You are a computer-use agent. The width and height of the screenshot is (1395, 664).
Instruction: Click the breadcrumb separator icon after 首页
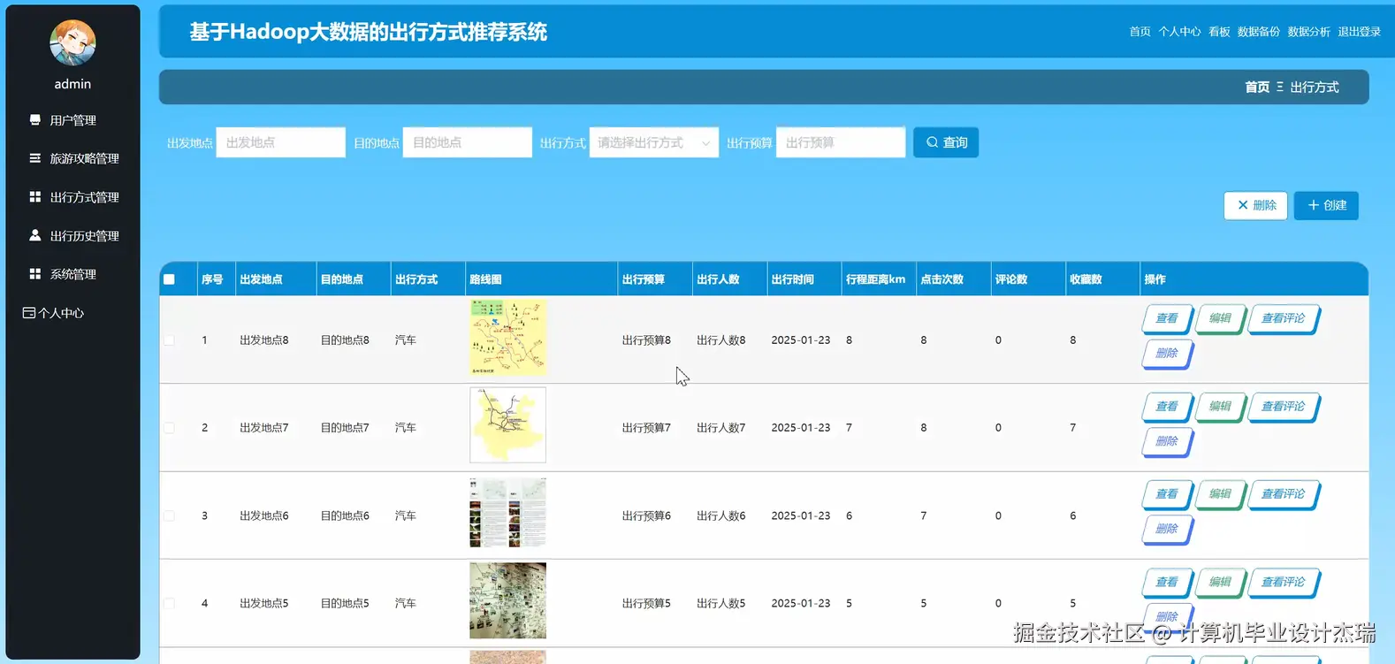(1280, 87)
